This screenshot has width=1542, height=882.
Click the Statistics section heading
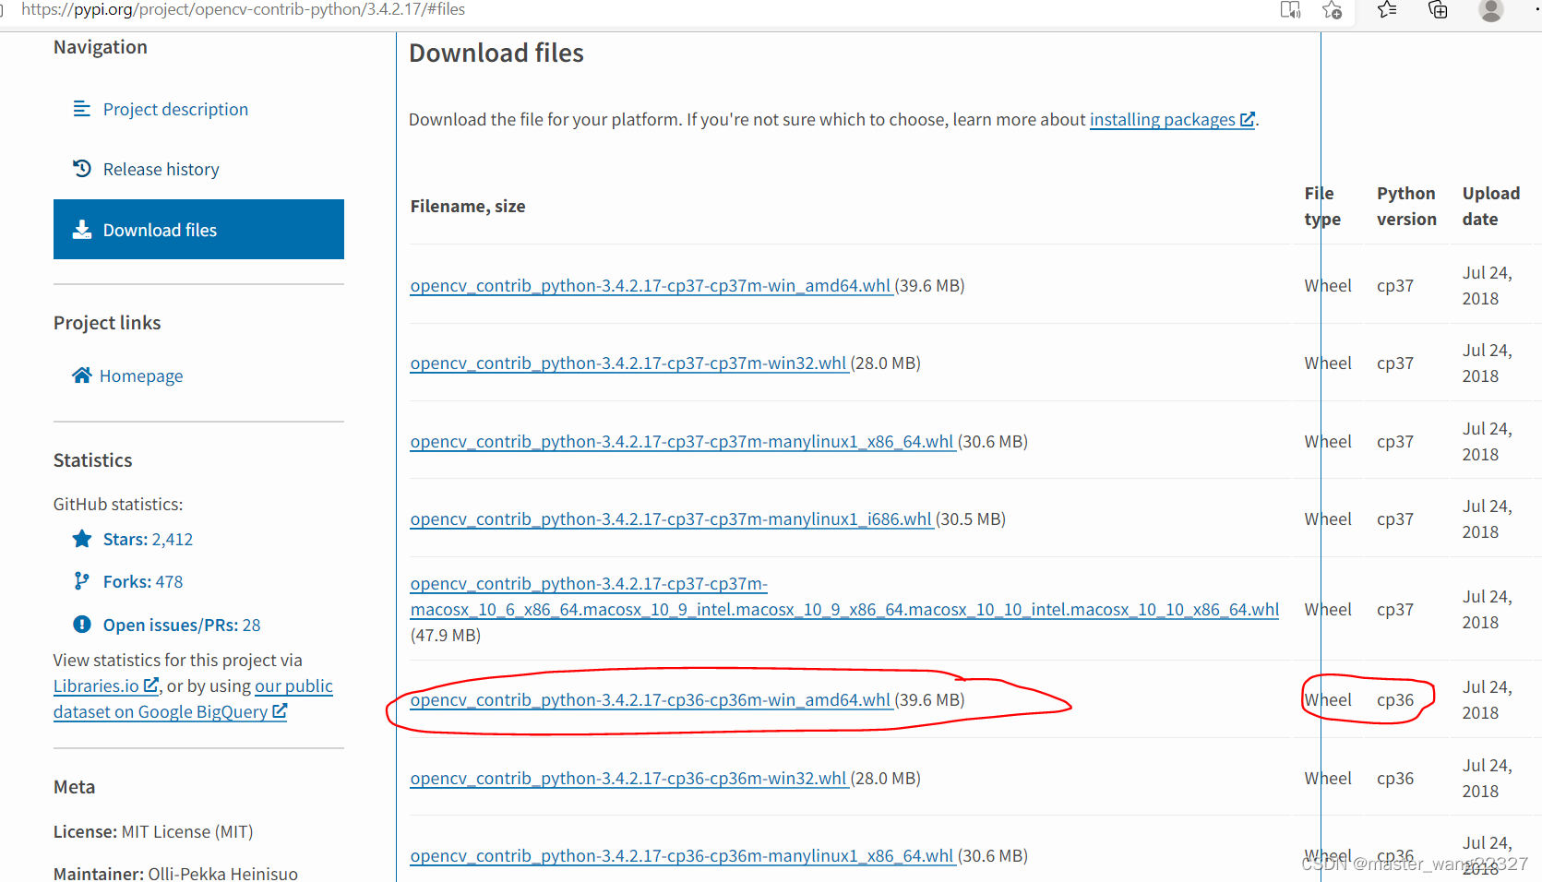92,459
